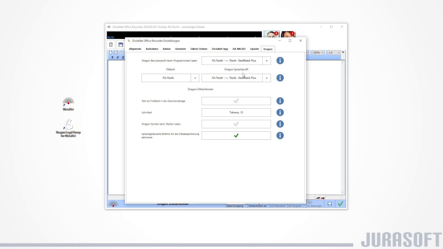Switch to the Update tab
Image resolution: width=443 pixels, height=249 pixels.
pyautogui.click(x=254, y=49)
